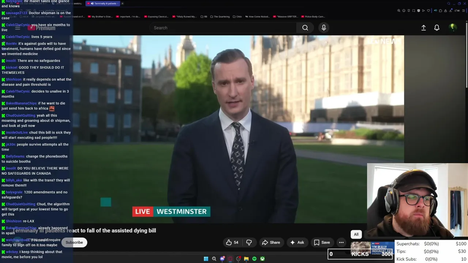Screen dimensions: 468x263
Task: Open the Windows Start menu
Action: (206, 259)
